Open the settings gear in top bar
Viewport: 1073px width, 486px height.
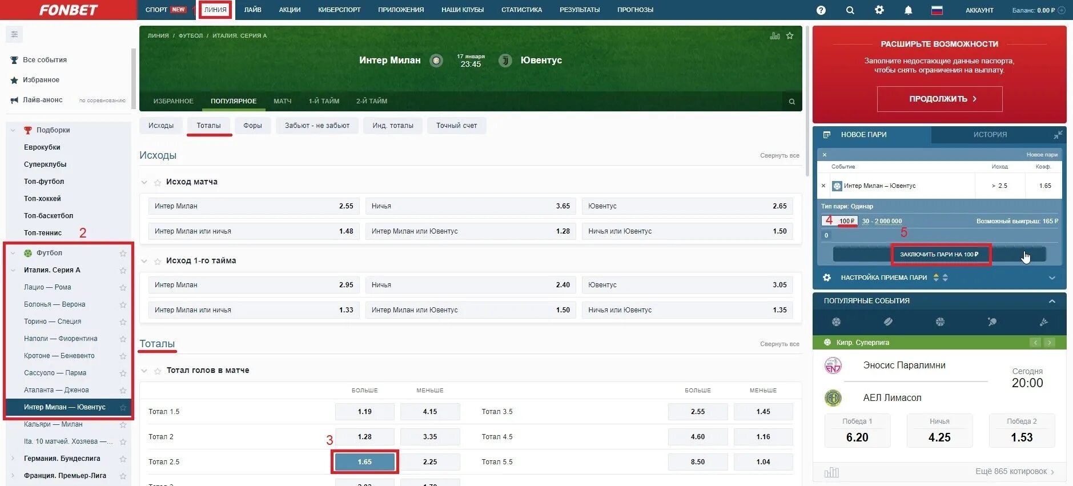[x=879, y=10]
